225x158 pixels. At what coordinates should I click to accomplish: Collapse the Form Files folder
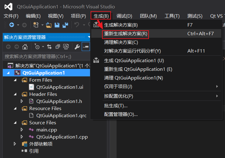tap(15, 80)
